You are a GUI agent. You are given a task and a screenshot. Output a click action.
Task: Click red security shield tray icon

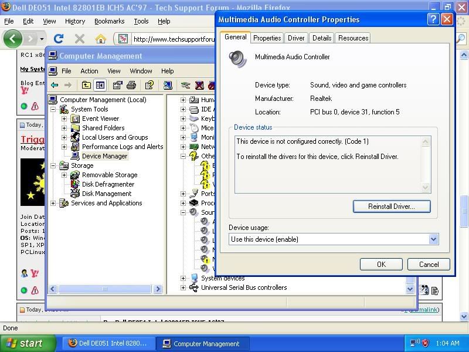(426, 343)
